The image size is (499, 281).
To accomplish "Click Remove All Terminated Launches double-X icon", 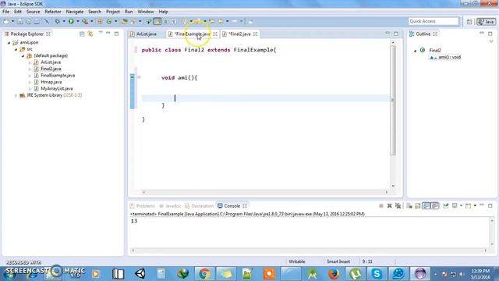I will (x=398, y=206).
